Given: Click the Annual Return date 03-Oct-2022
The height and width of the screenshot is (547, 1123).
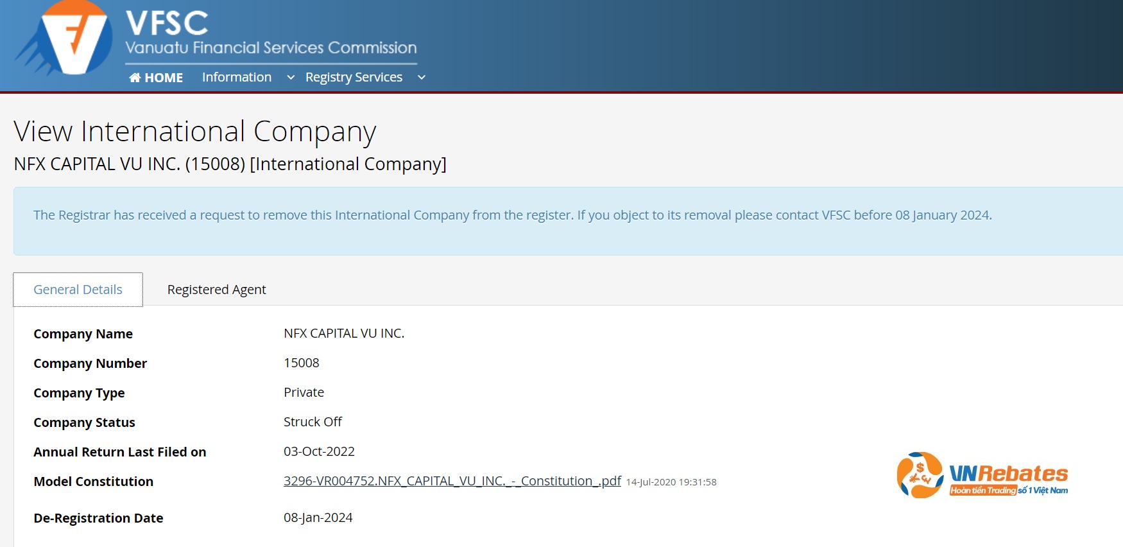Looking at the screenshot, I should [x=319, y=451].
